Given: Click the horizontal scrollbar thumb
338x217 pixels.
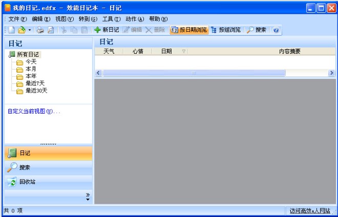Looking at the screenshot, I should [194, 73].
